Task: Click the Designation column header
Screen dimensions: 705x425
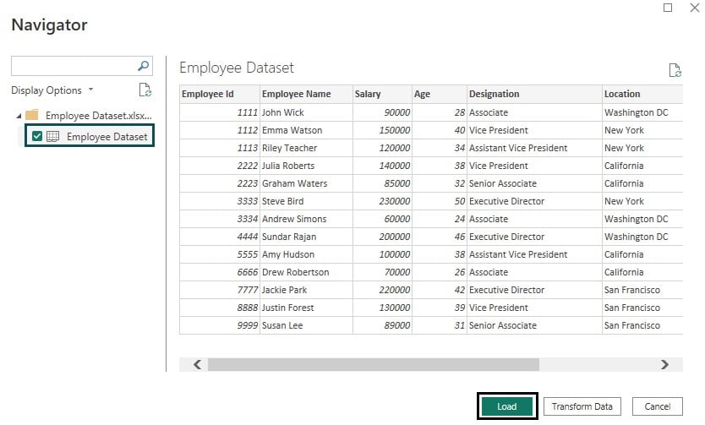Action: pyautogui.click(x=534, y=94)
